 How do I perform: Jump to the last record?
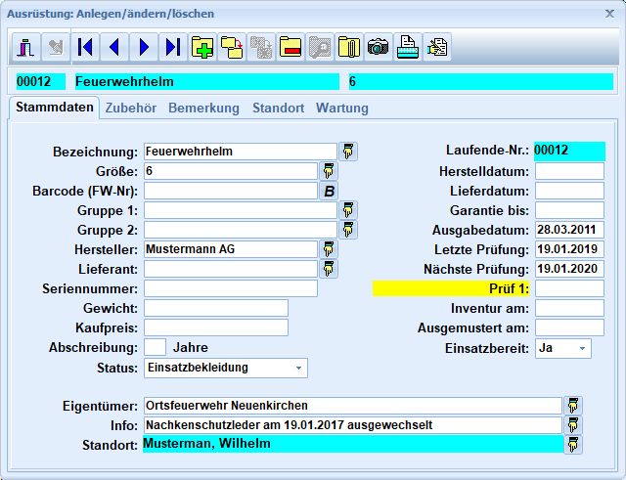pyautogui.click(x=173, y=48)
